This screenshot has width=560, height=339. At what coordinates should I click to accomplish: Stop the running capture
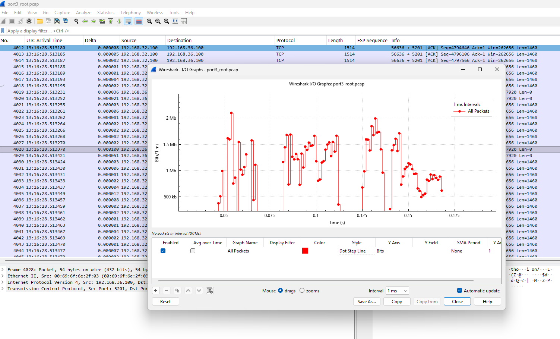coord(12,21)
